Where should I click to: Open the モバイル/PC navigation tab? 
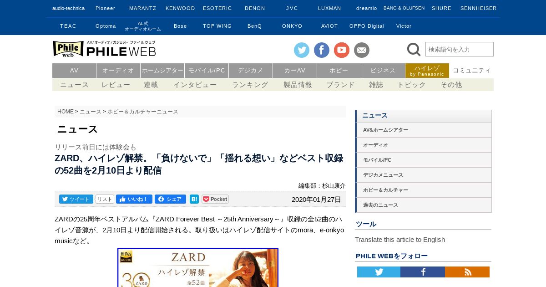click(207, 71)
